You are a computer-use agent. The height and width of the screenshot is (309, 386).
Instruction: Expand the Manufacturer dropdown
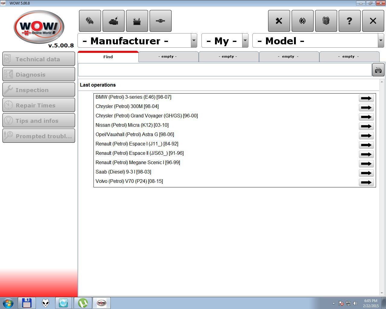click(x=194, y=40)
